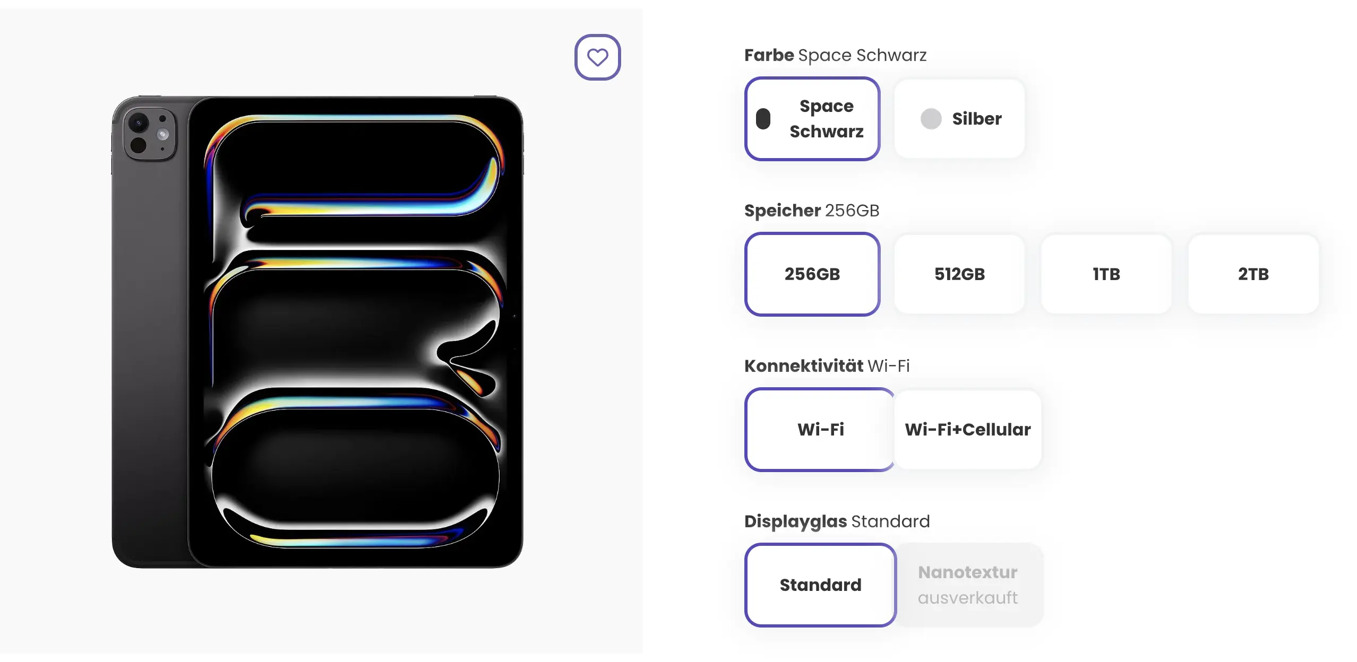Click the grey circle inside Silber option
The width and height of the screenshot is (1357, 662).
click(x=930, y=118)
